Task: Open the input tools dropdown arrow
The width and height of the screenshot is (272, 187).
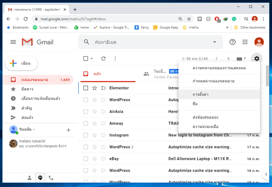Action: click(245, 59)
